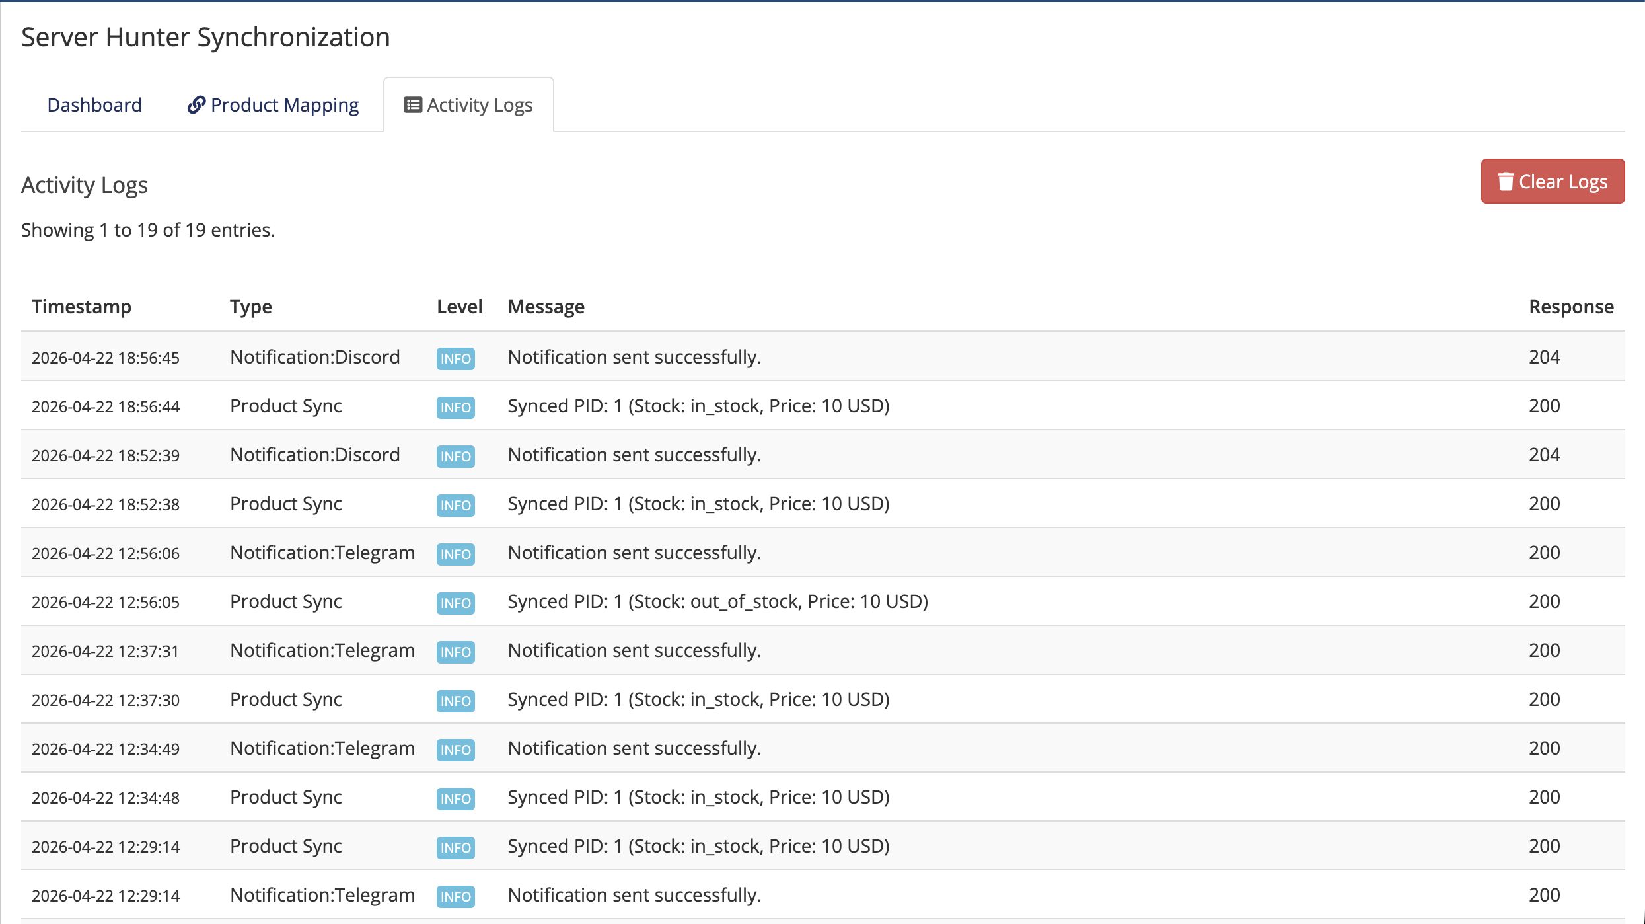
Task: Click the INFO badge for 12:56:05 entry
Action: tap(455, 603)
